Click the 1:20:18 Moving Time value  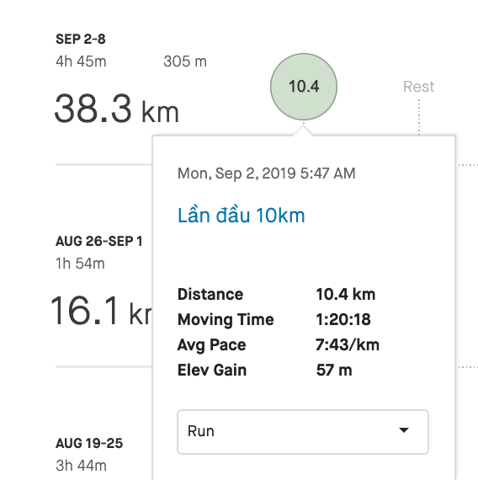(343, 319)
